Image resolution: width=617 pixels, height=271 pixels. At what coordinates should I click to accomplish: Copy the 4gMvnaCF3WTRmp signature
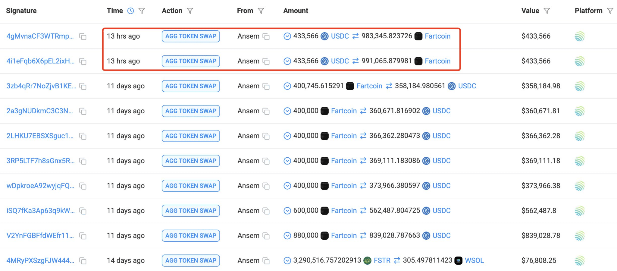pyautogui.click(x=83, y=36)
